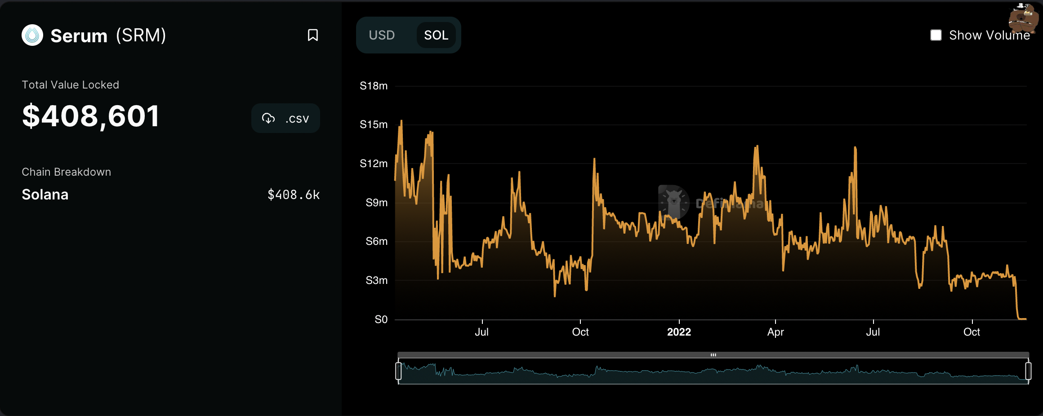Enable the Show Volume checkbox
The height and width of the screenshot is (416, 1043).
coord(936,35)
